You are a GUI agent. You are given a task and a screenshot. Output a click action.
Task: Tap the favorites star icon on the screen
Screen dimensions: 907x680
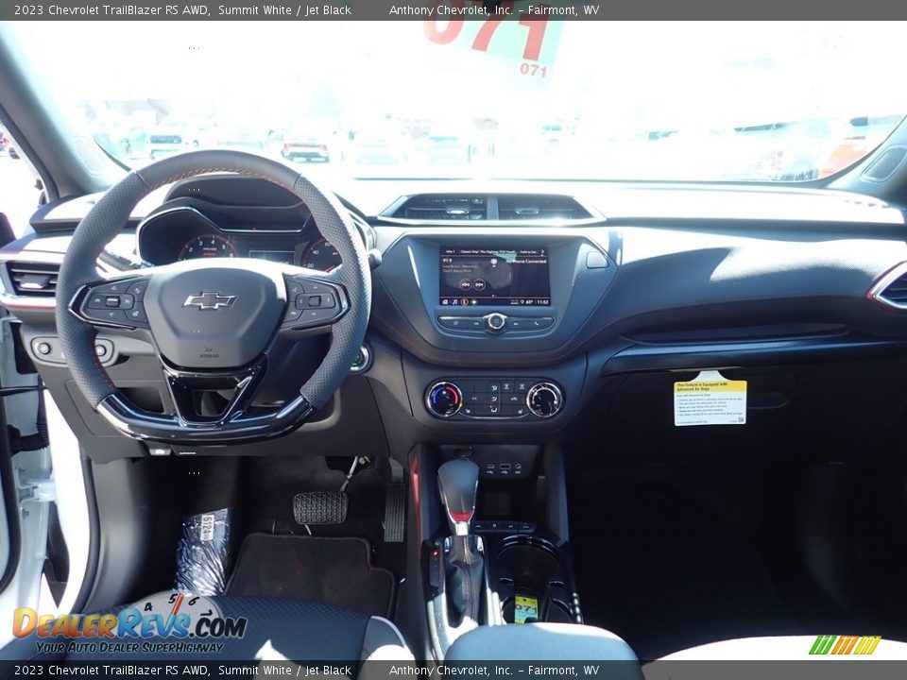coord(474,301)
